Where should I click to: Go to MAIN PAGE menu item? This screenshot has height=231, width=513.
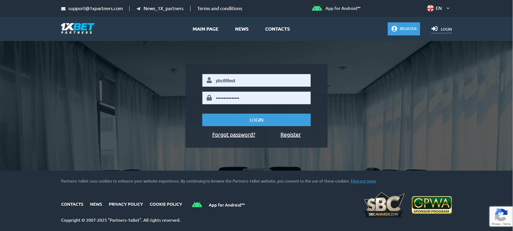coord(205,29)
